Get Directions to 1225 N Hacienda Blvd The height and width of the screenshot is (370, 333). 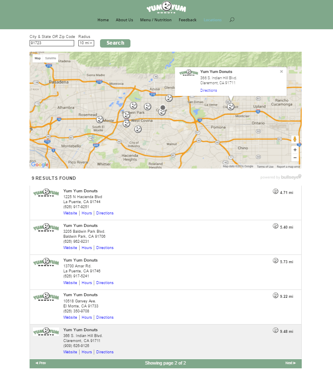tap(105, 213)
